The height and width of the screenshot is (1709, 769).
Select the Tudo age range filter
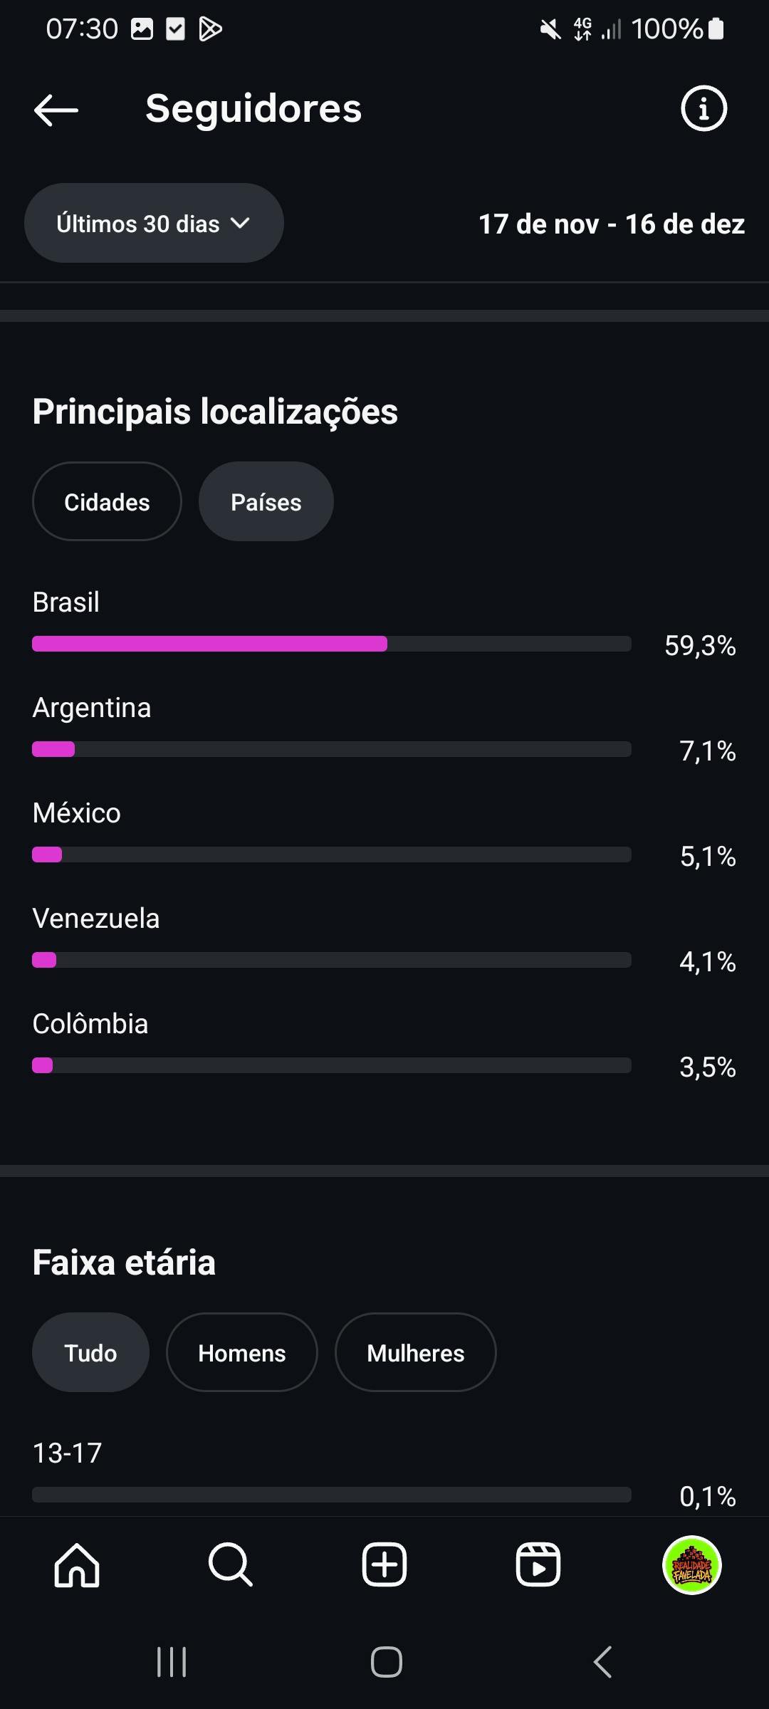[90, 1353]
